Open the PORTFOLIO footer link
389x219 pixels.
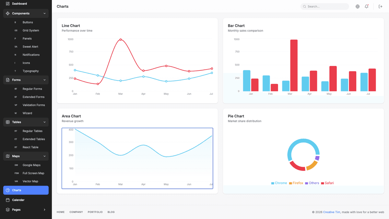tap(95, 212)
